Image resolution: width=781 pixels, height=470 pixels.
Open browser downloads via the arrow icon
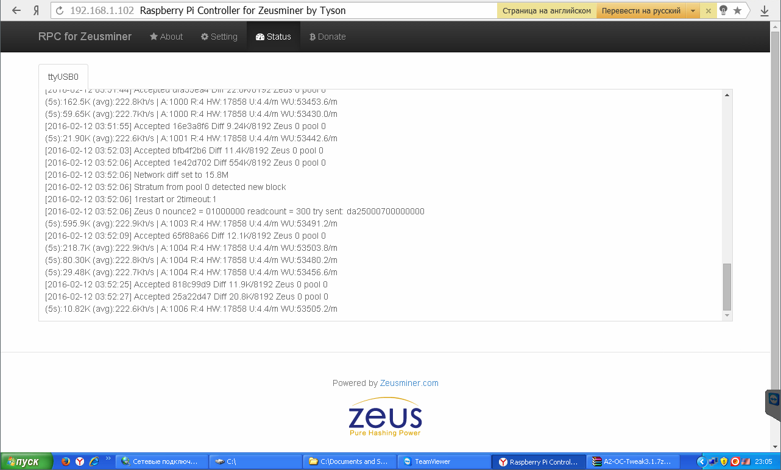(764, 10)
